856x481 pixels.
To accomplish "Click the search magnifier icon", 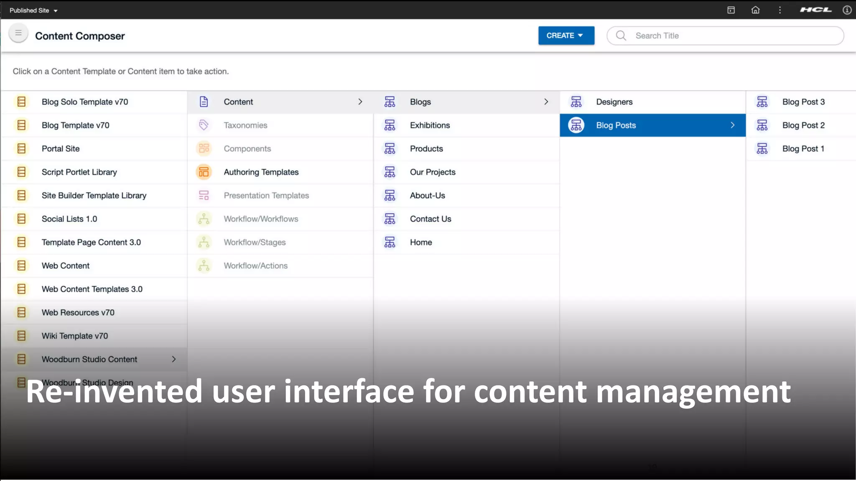I will pos(621,35).
